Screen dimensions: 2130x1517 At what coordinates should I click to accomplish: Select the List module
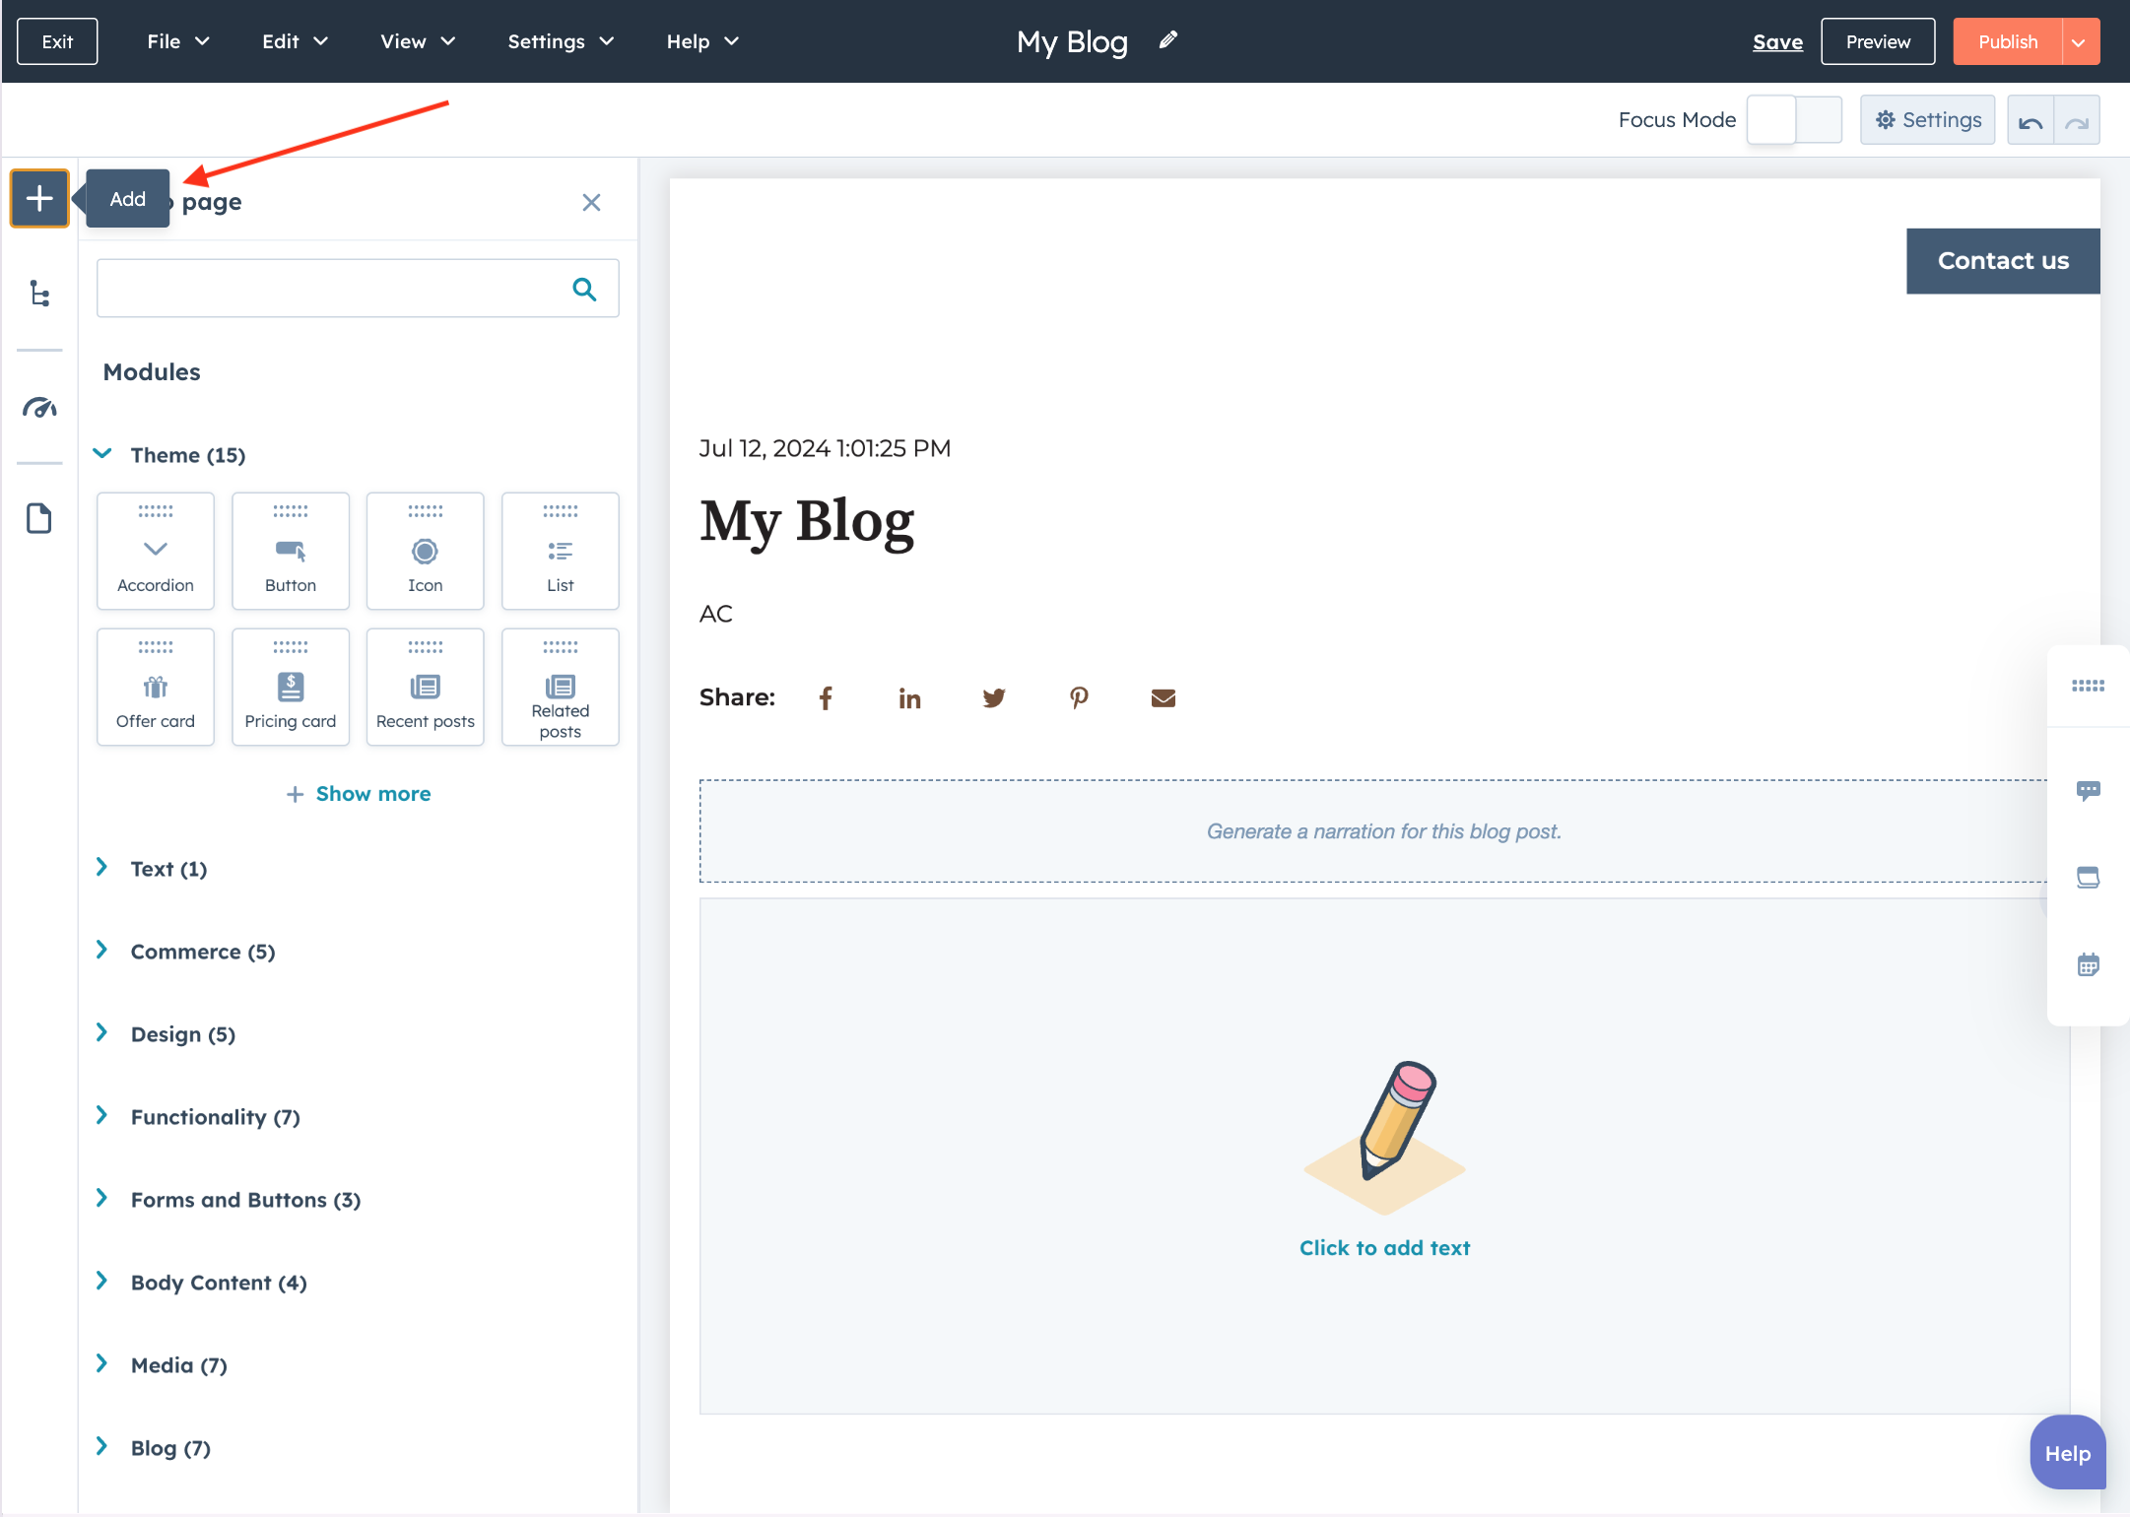click(x=561, y=551)
